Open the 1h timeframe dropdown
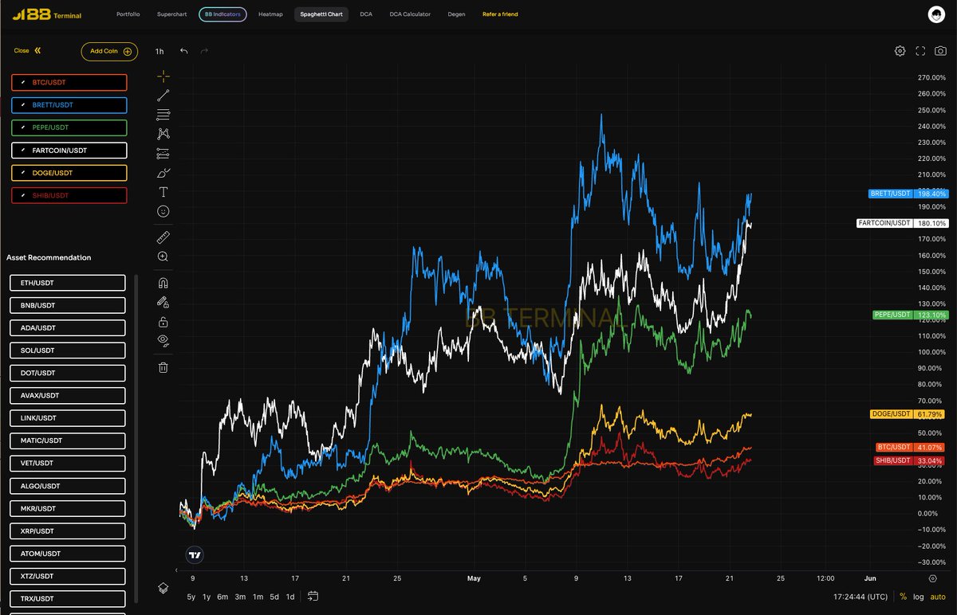Viewport: 957px width, 615px height. point(159,50)
